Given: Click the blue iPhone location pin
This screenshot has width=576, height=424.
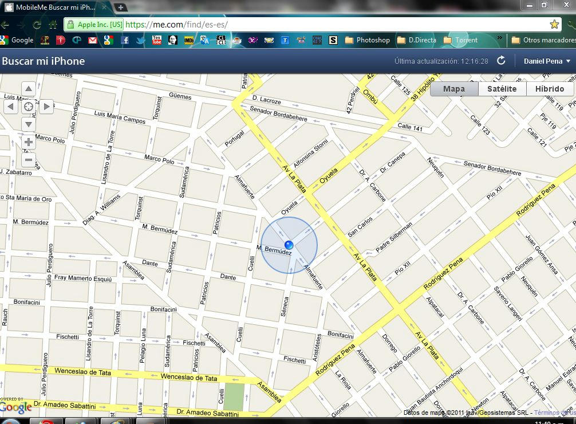Looking at the screenshot, I should point(289,245).
